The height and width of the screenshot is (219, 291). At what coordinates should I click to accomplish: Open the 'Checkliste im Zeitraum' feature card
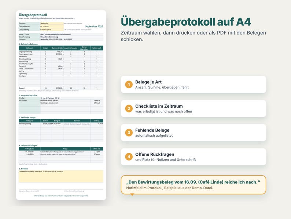click(194, 109)
